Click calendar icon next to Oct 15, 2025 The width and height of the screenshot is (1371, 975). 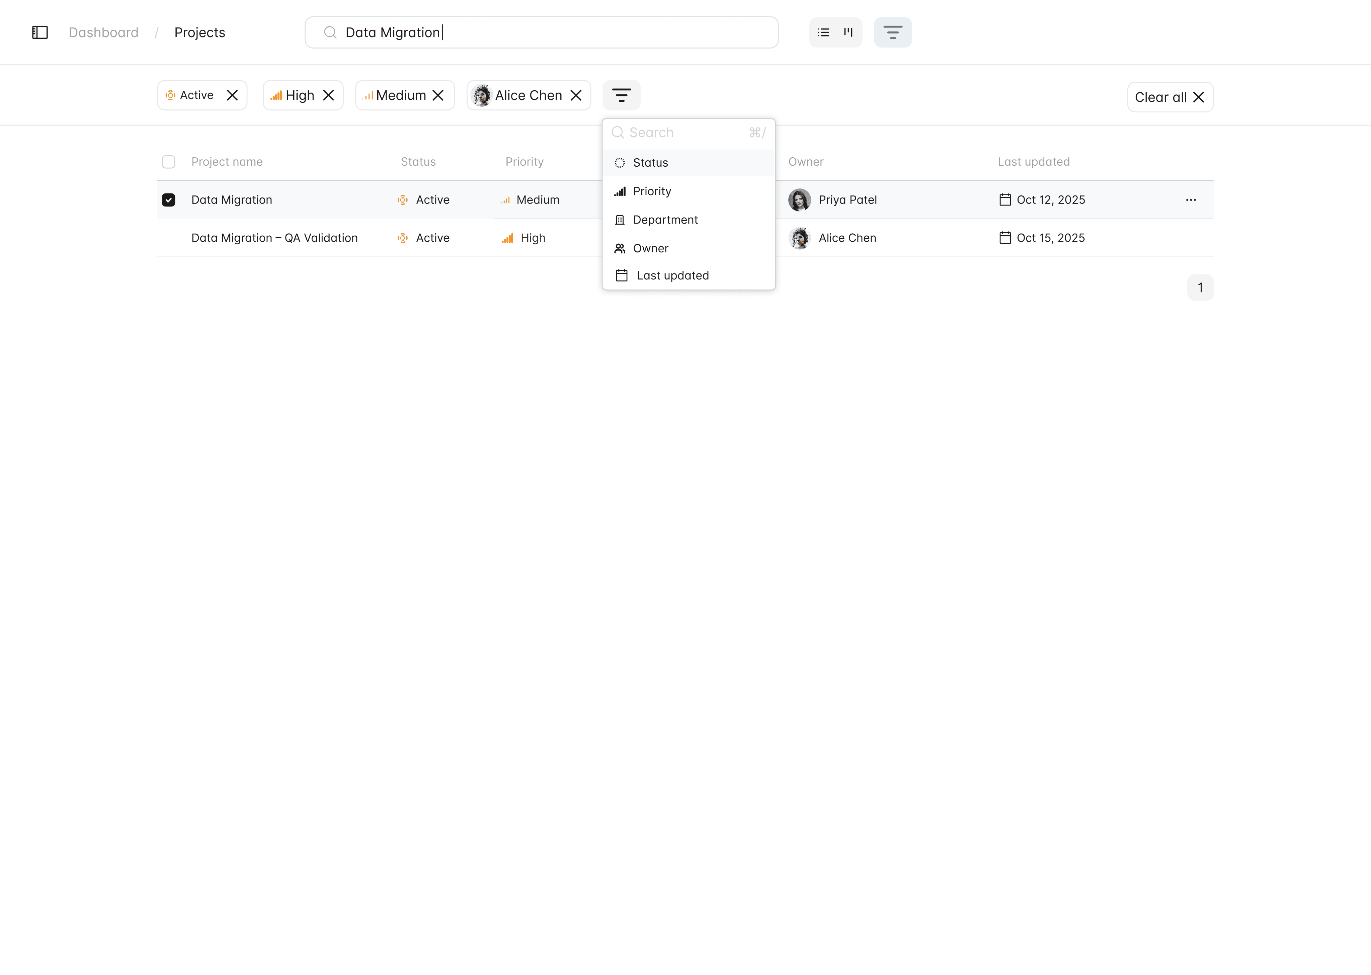pos(1005,238)
